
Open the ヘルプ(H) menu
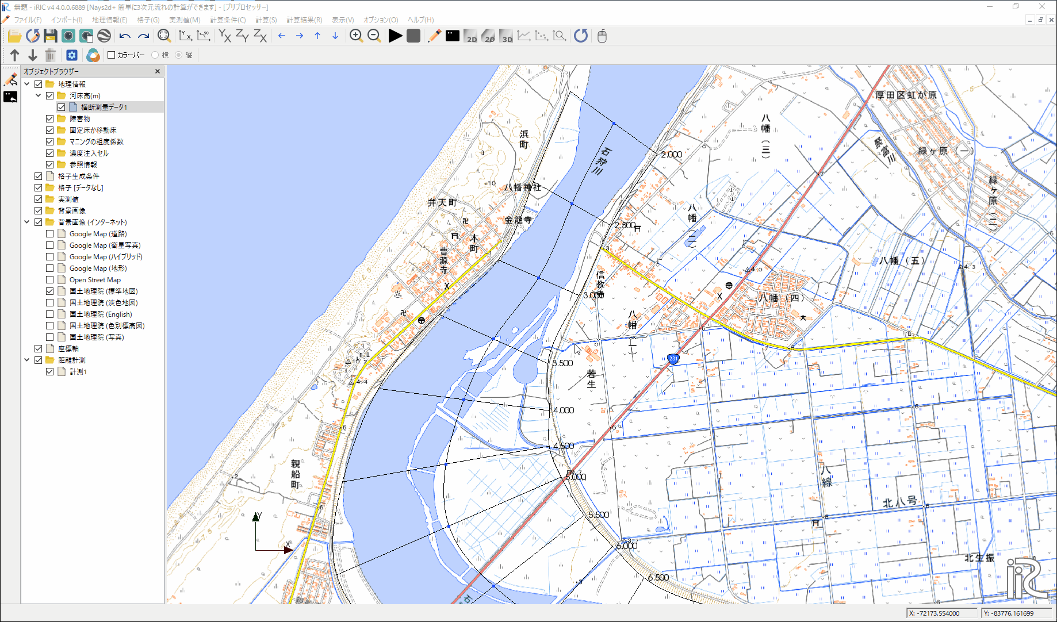(421, 20)
